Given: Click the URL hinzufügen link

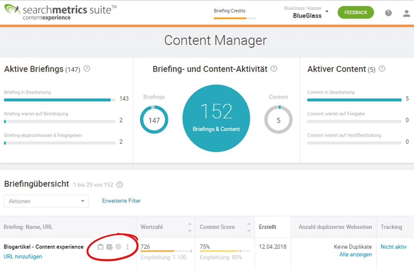Looking at the screenshot, I should point(23,256).
